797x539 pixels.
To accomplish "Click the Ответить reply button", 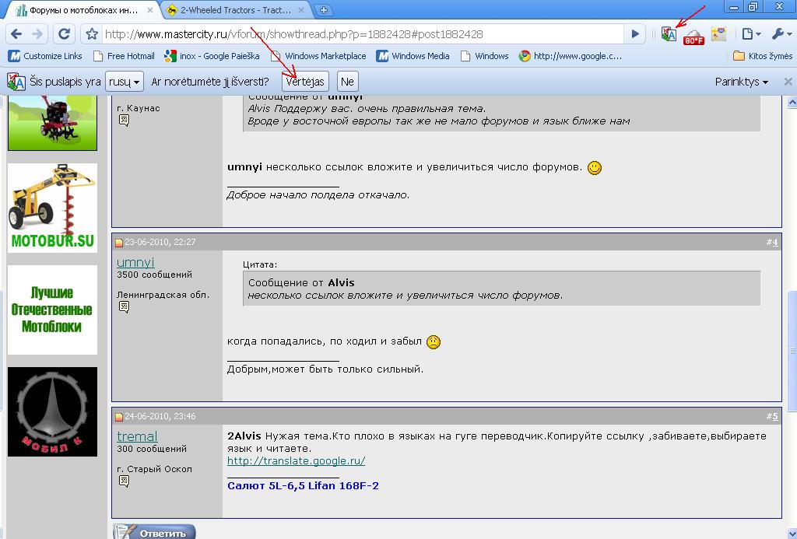I will [154, 532].
